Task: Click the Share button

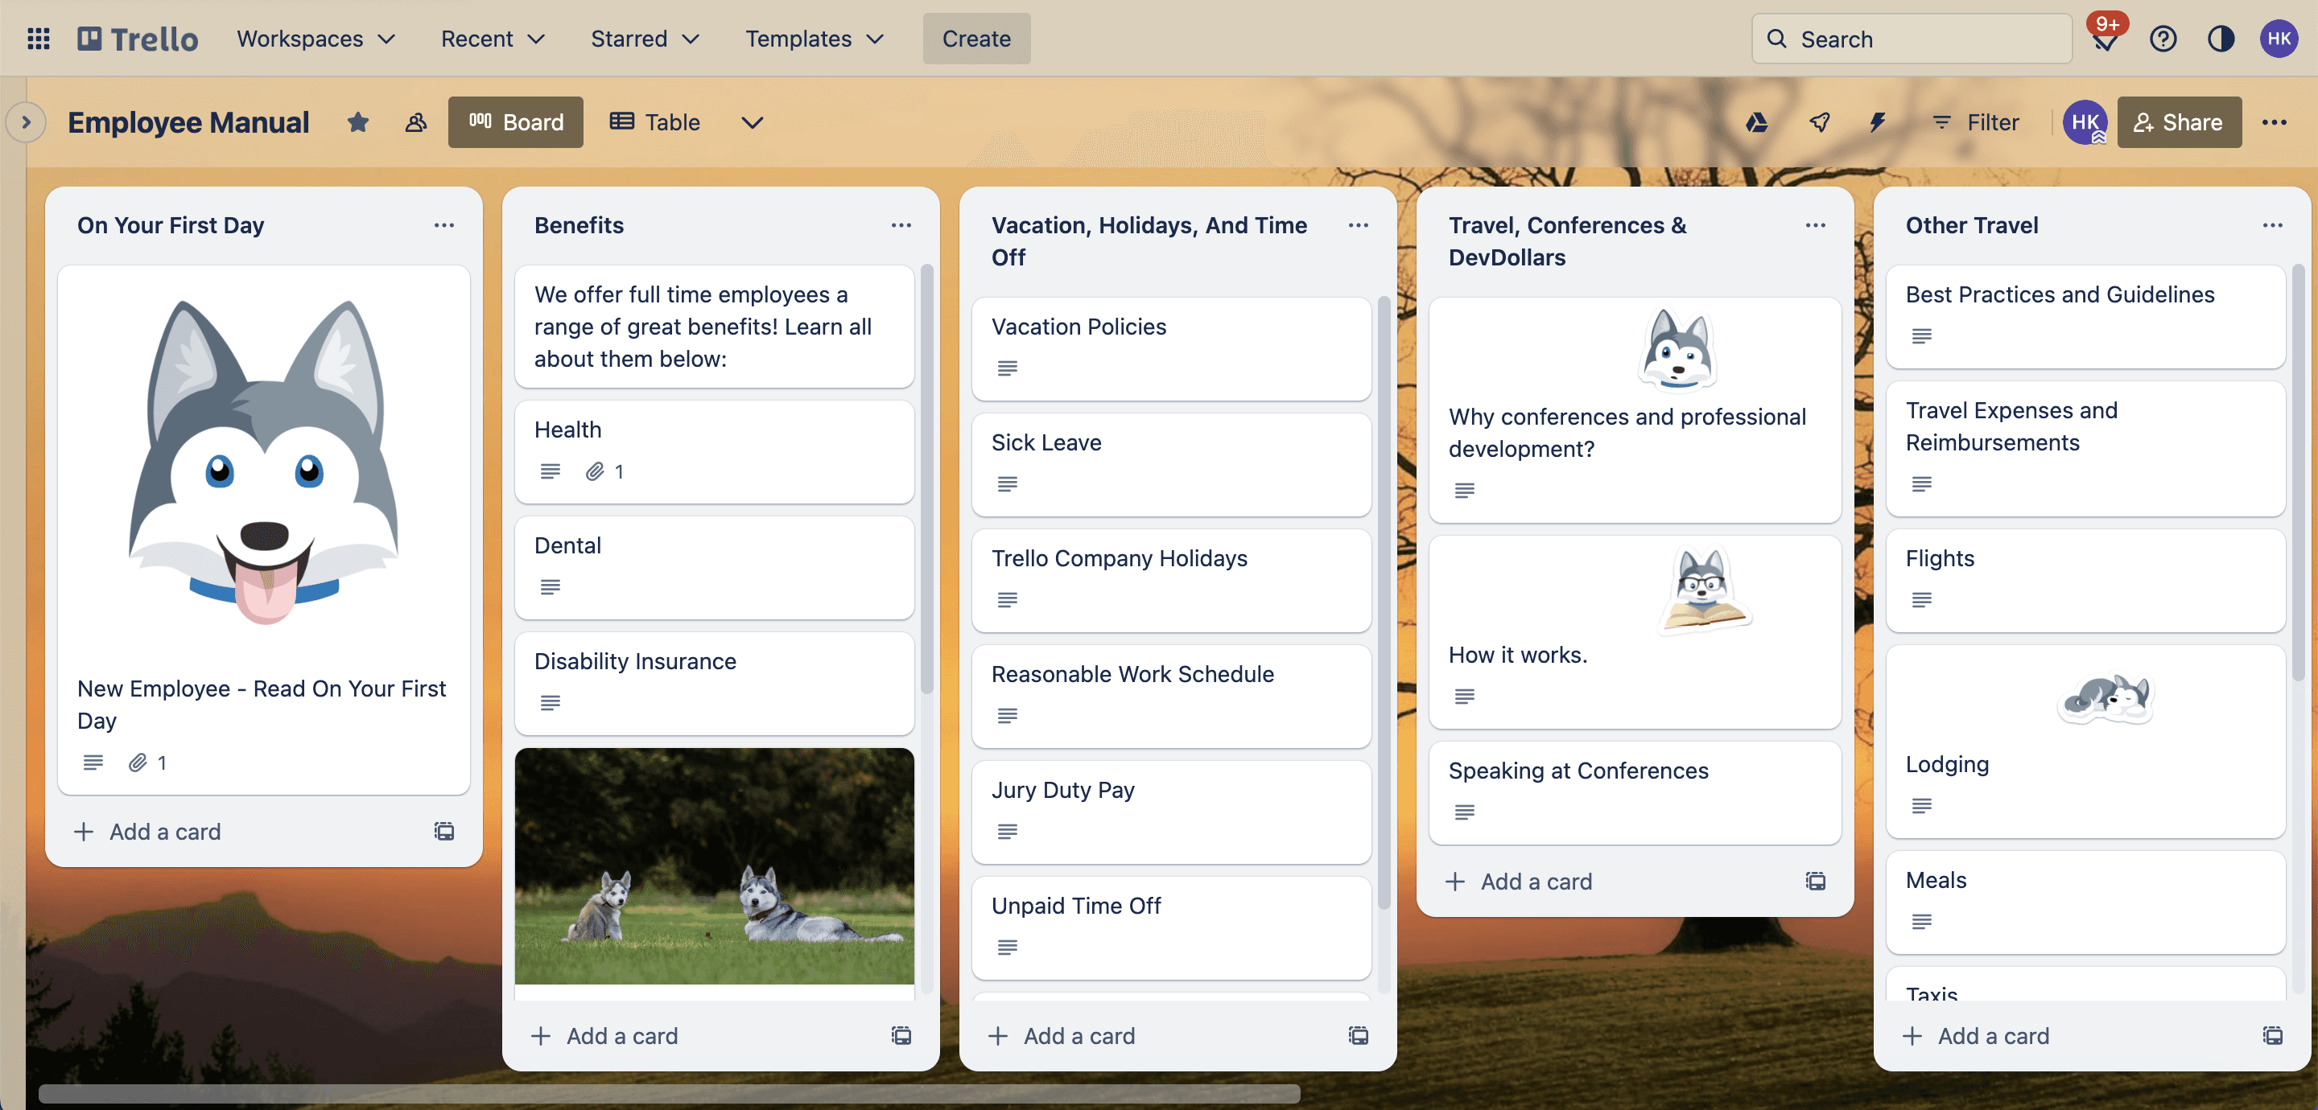Action: coord(2179,122)
